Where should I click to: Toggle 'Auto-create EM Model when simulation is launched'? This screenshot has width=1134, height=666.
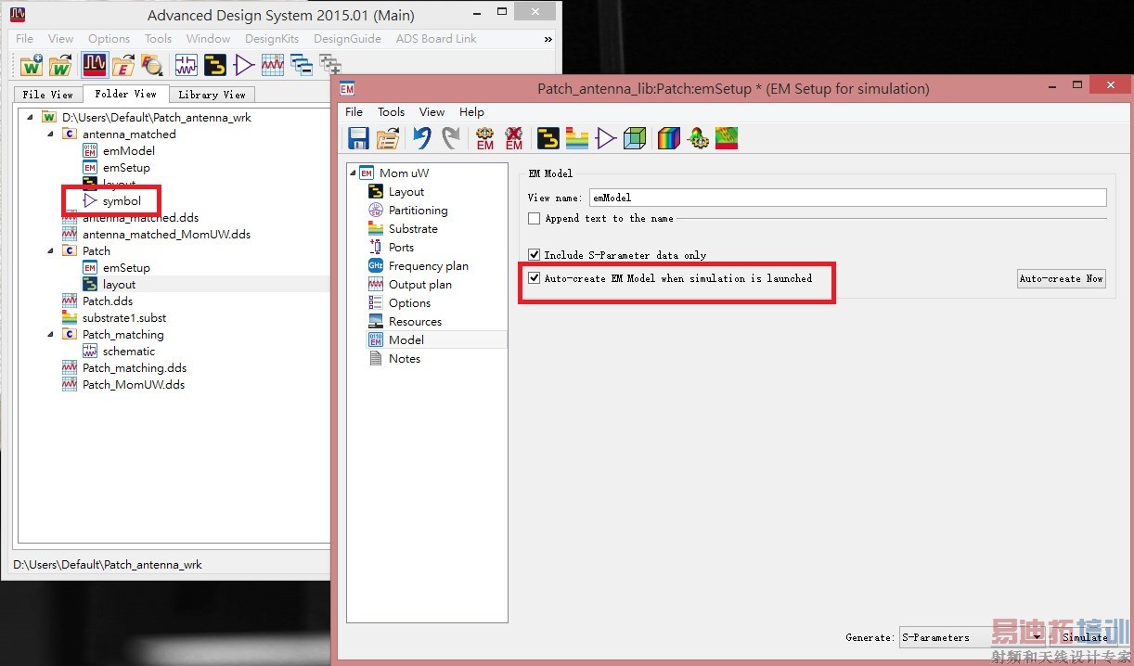pos(534,277)
